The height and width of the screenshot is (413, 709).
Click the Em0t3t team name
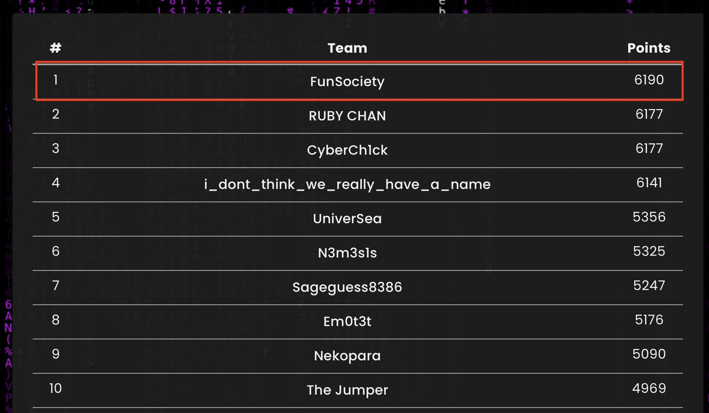coord(347,321)
